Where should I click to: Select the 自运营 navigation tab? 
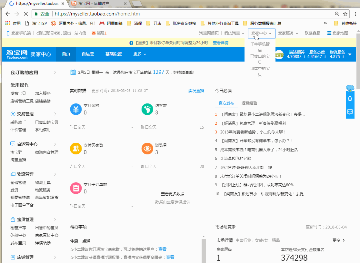(x=88, y=54)
